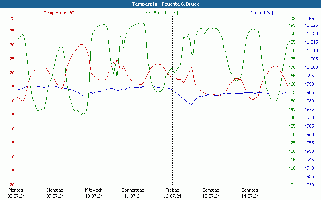Click the date '12.07.24'
The image size is (321, 200).
pos(173,196)
